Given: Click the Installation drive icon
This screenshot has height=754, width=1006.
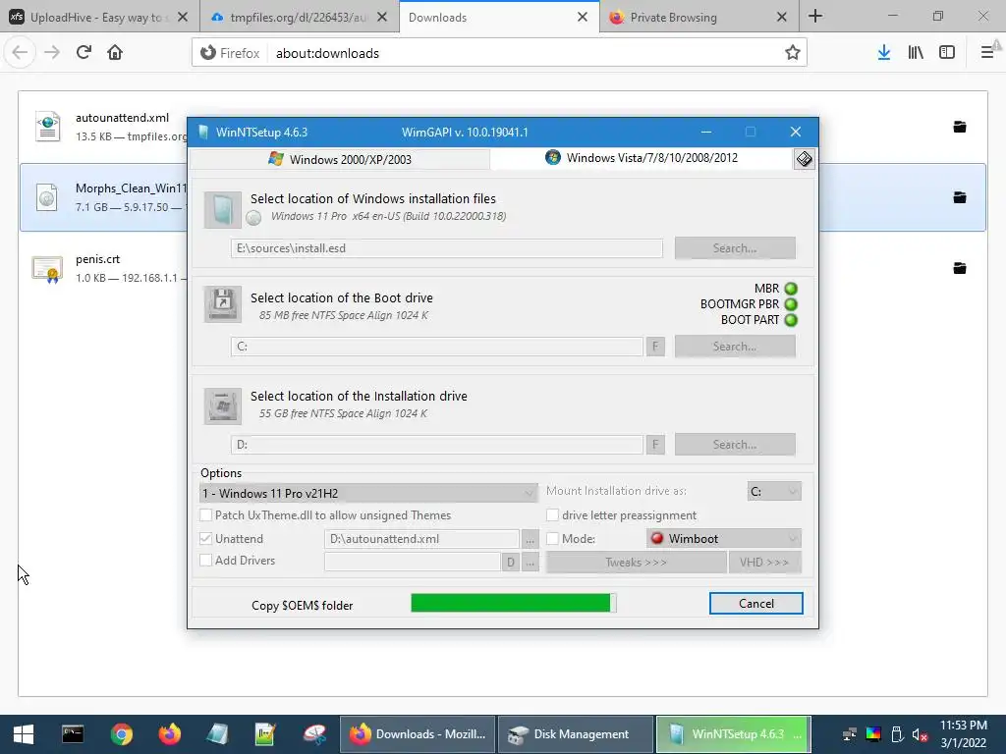Looking at the screenshot, I should [x=223, y=405].
